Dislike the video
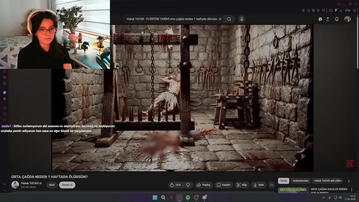359x202 pixels. pos(188,185)
